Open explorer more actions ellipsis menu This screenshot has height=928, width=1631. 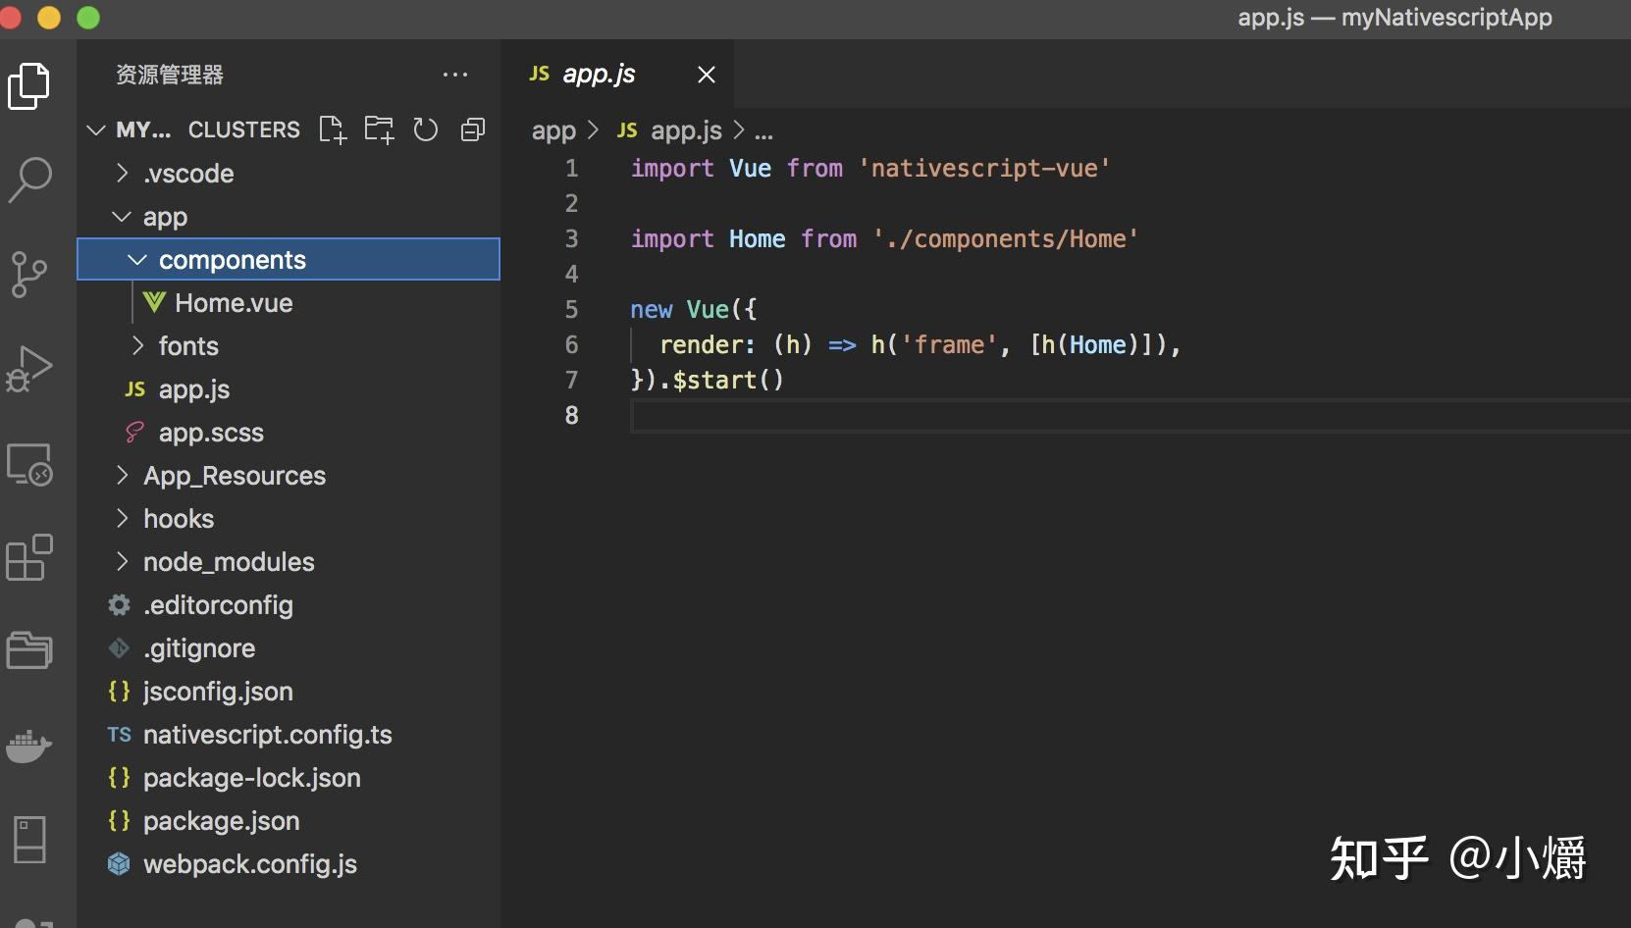pyautogui.click(x=455, y=75)
